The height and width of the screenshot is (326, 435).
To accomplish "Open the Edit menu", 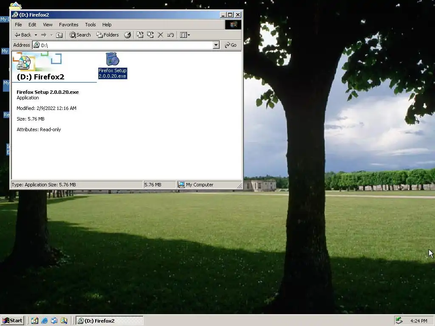I will (x=32, y=25).
